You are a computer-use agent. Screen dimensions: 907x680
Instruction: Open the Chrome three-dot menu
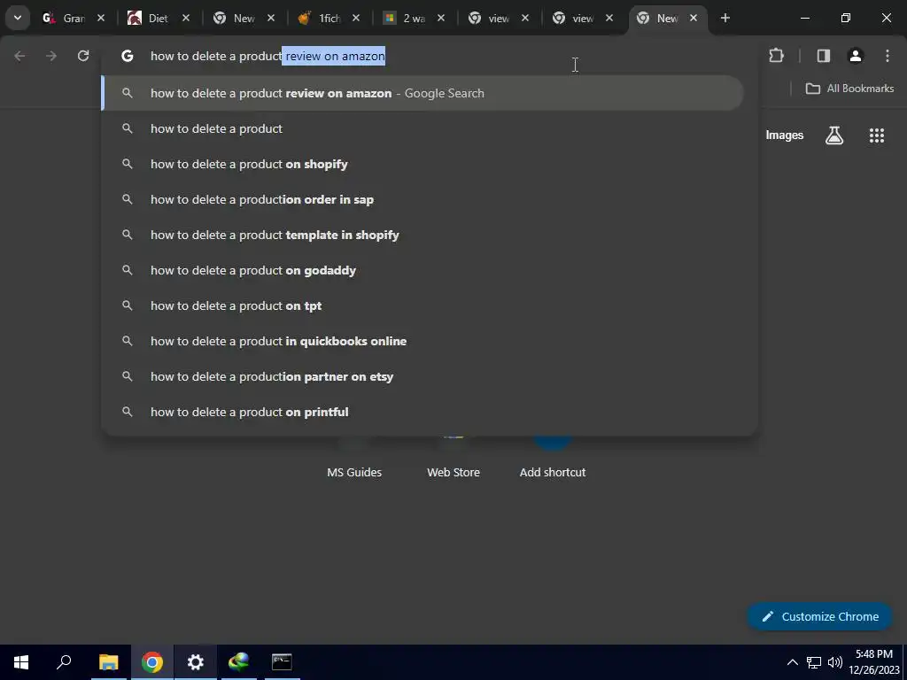887,56
